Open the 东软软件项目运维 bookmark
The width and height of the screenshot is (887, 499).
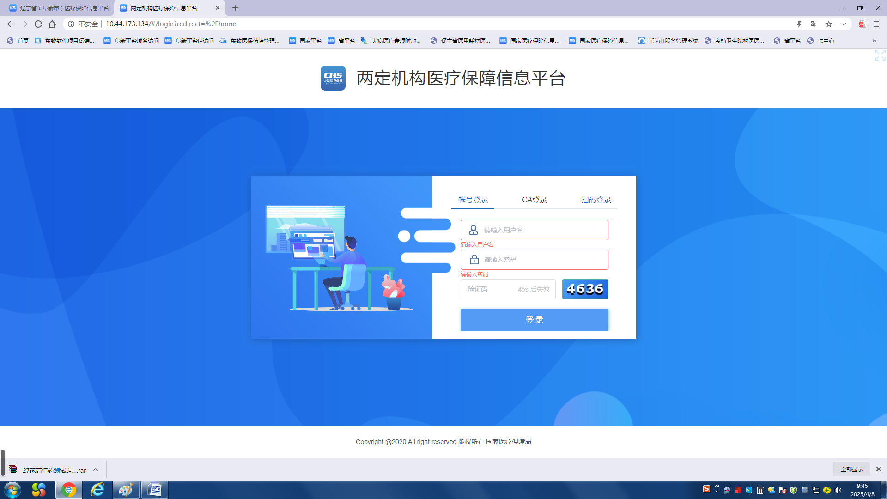65,41
